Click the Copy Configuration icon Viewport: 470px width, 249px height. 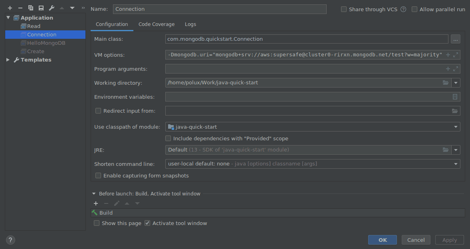[31, 8]
